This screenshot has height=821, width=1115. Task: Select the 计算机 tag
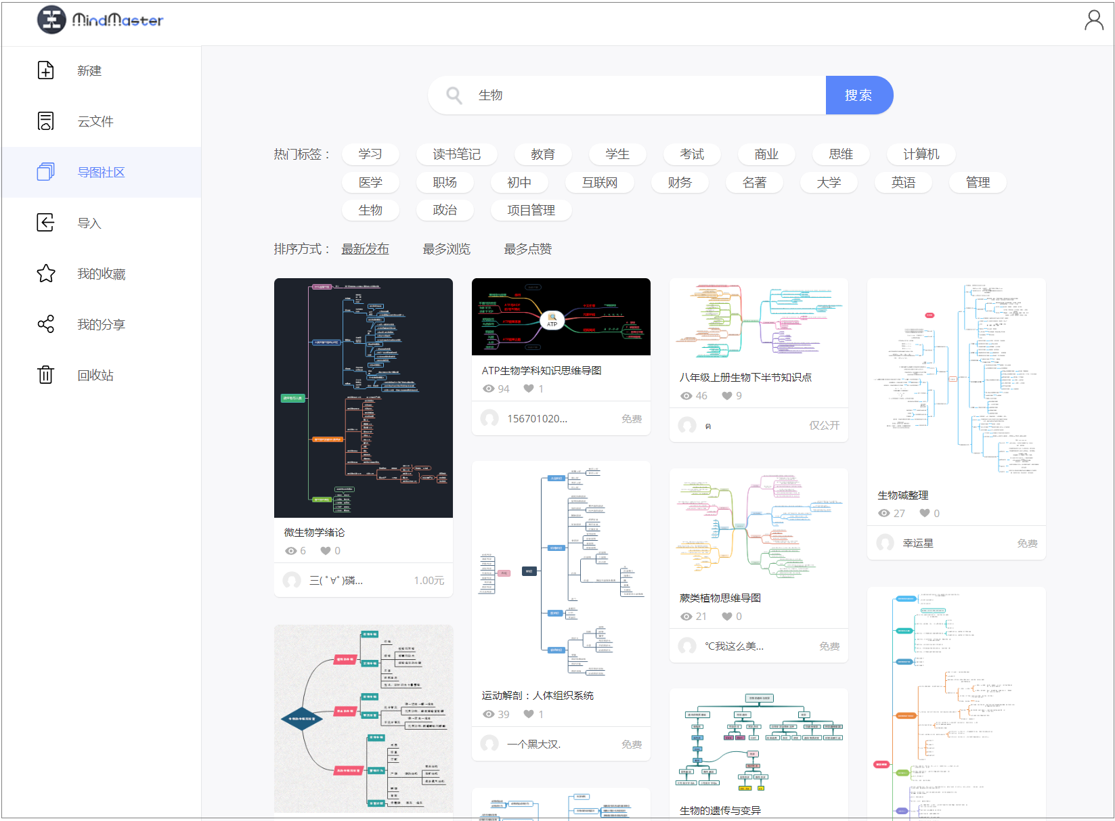(x=921, y=154)
